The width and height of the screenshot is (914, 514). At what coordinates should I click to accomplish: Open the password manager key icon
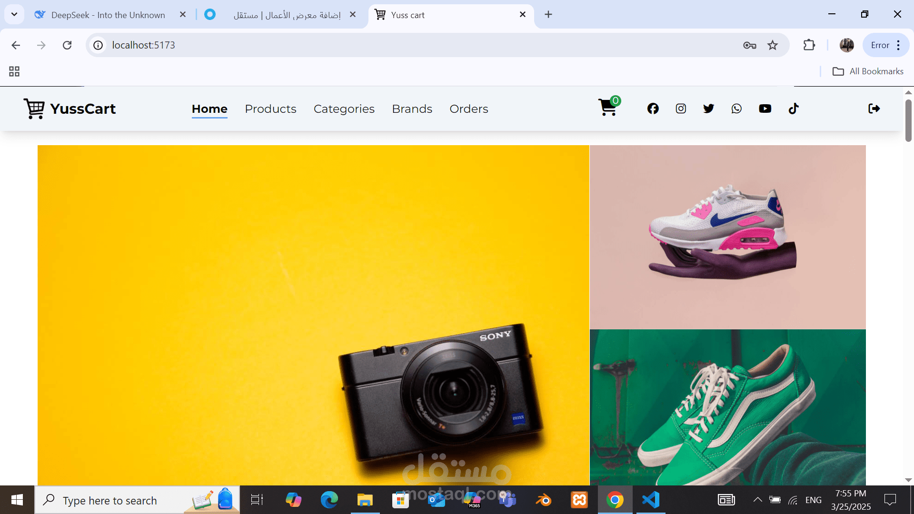pyautogui.click(x=749, y=45)
